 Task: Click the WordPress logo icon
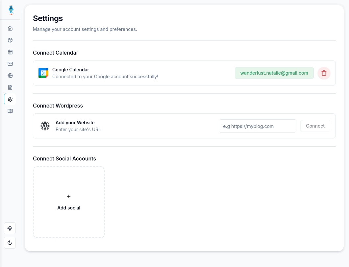point(45,126)
